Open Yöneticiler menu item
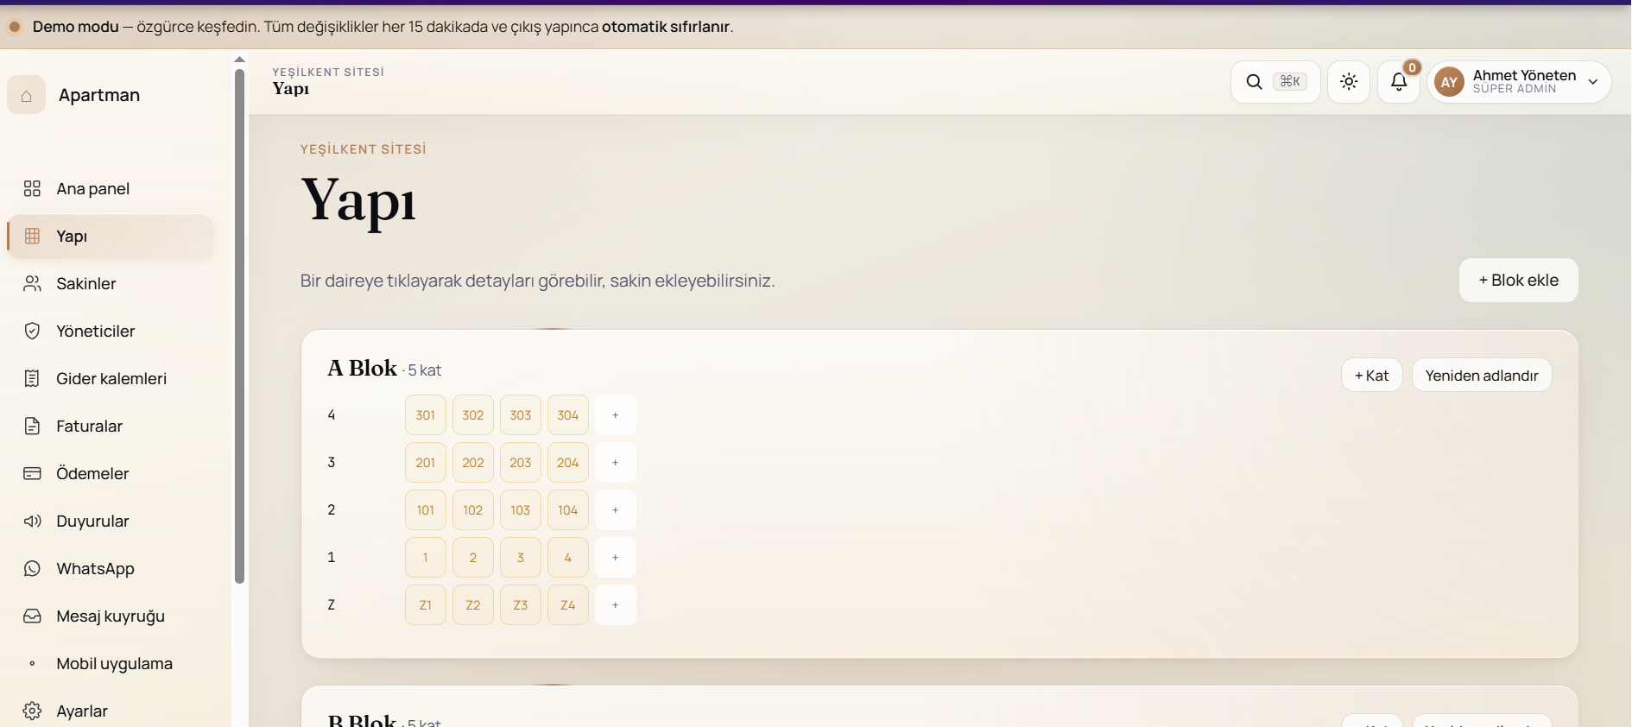Image resolution: width=1632 pixels, height=727 pixels. click(x=111, y=331)
